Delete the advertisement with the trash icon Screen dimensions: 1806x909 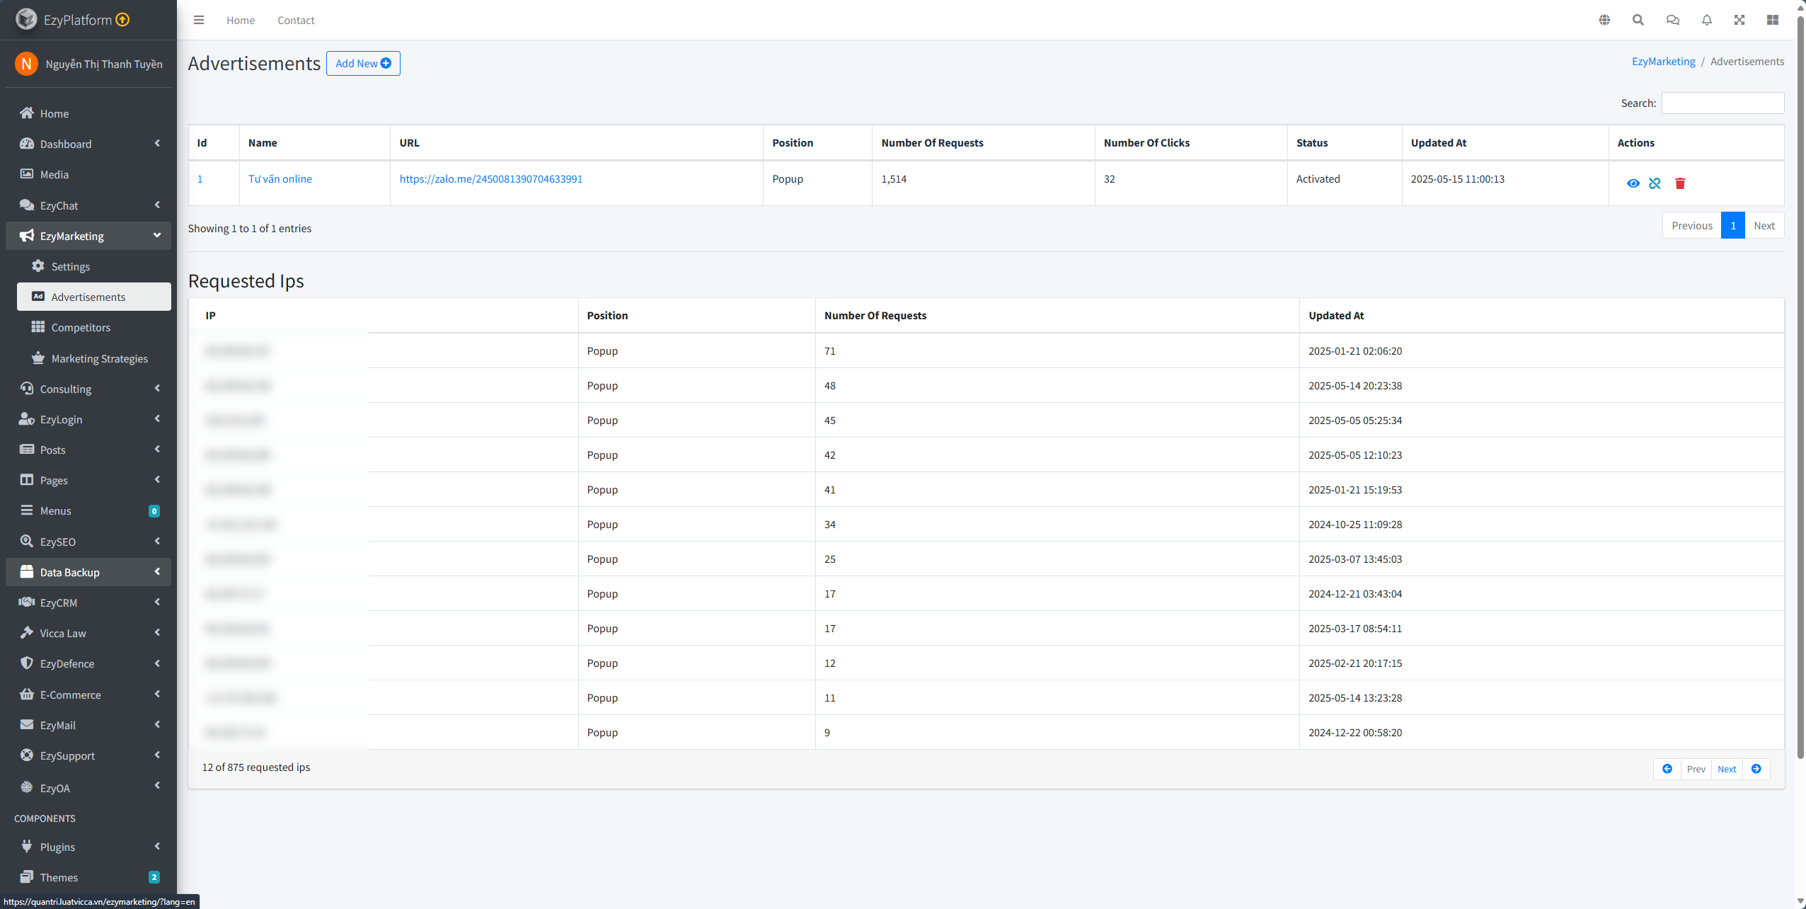1680,183
